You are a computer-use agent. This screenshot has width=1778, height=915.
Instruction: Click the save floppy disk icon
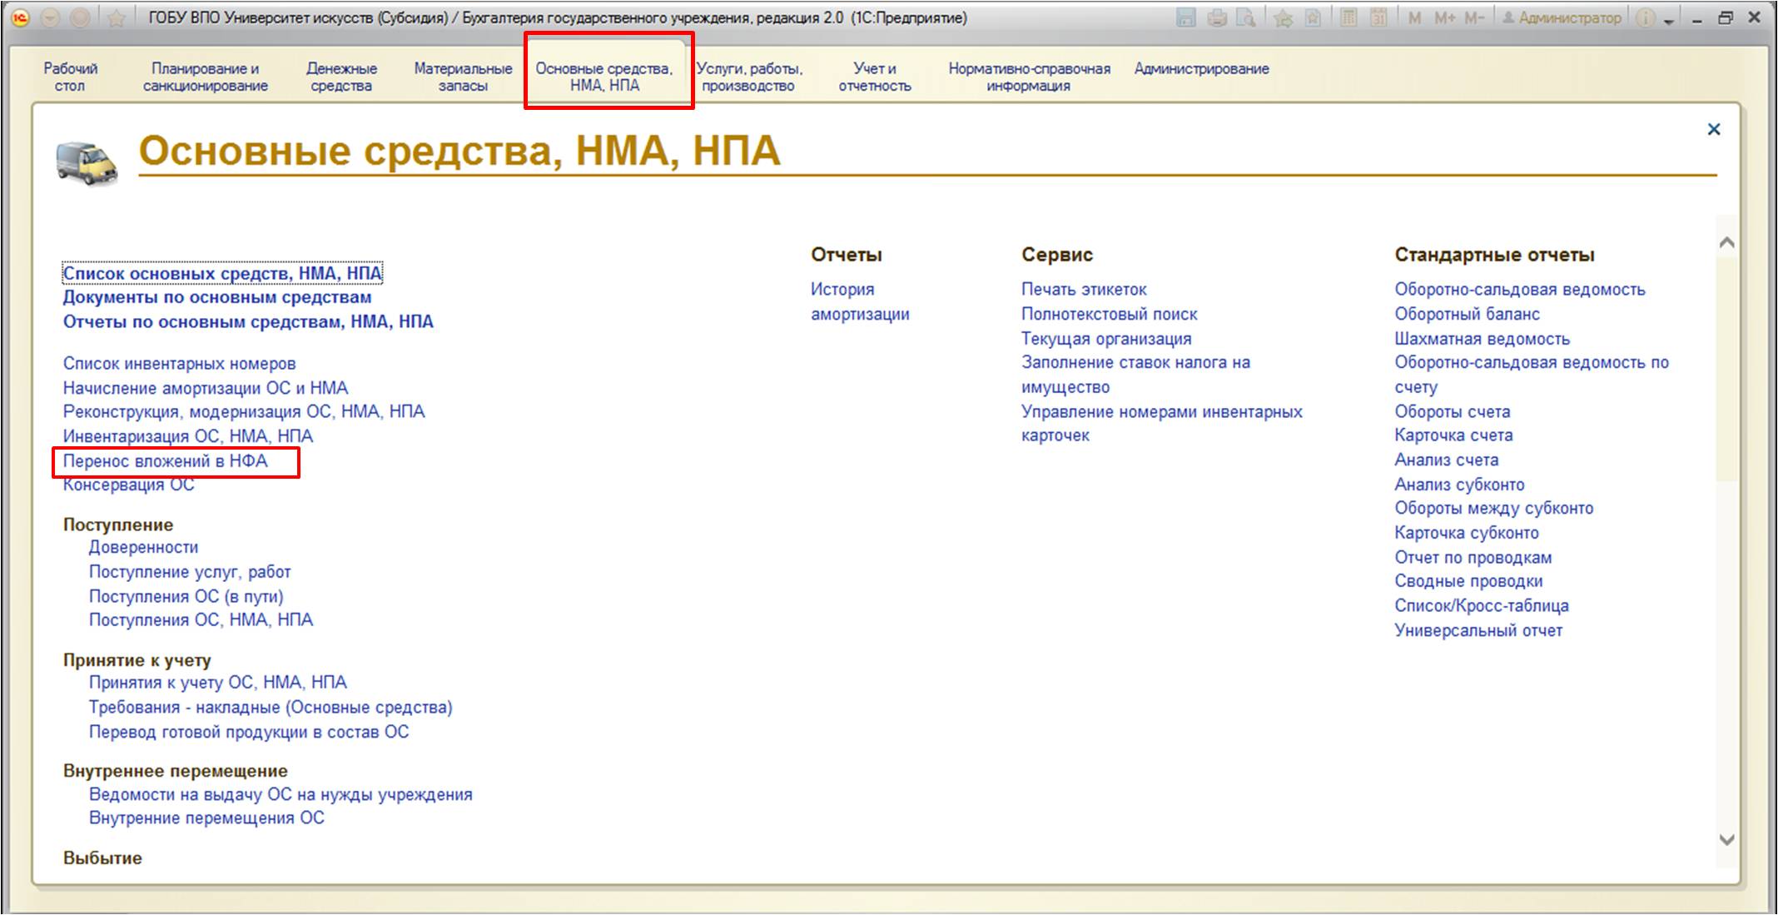1186,17
